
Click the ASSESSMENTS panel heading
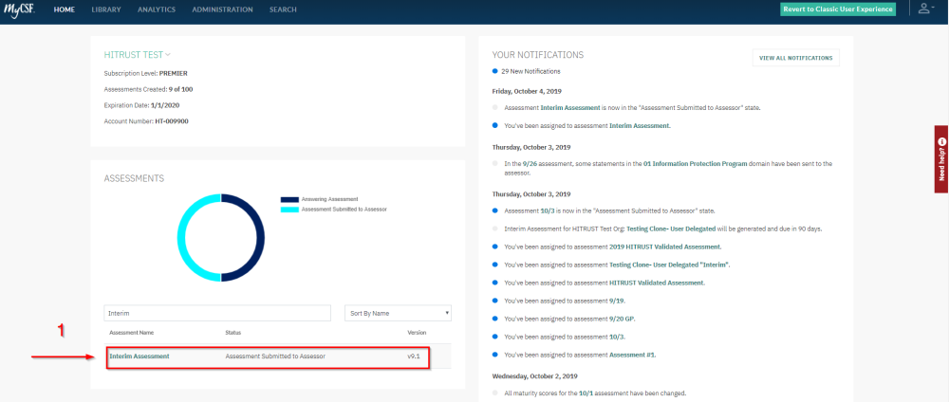click(134, 179)
